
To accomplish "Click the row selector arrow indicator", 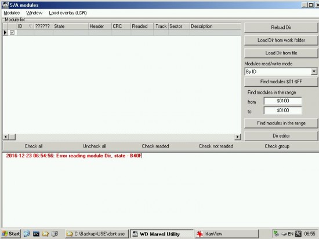I will (5, 32).
